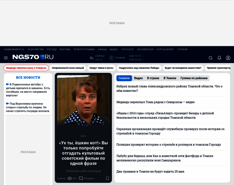This screenshot has height=185, width=234.
Task: Open the Лабубу для бедных article
Action: tap(165, 158)
